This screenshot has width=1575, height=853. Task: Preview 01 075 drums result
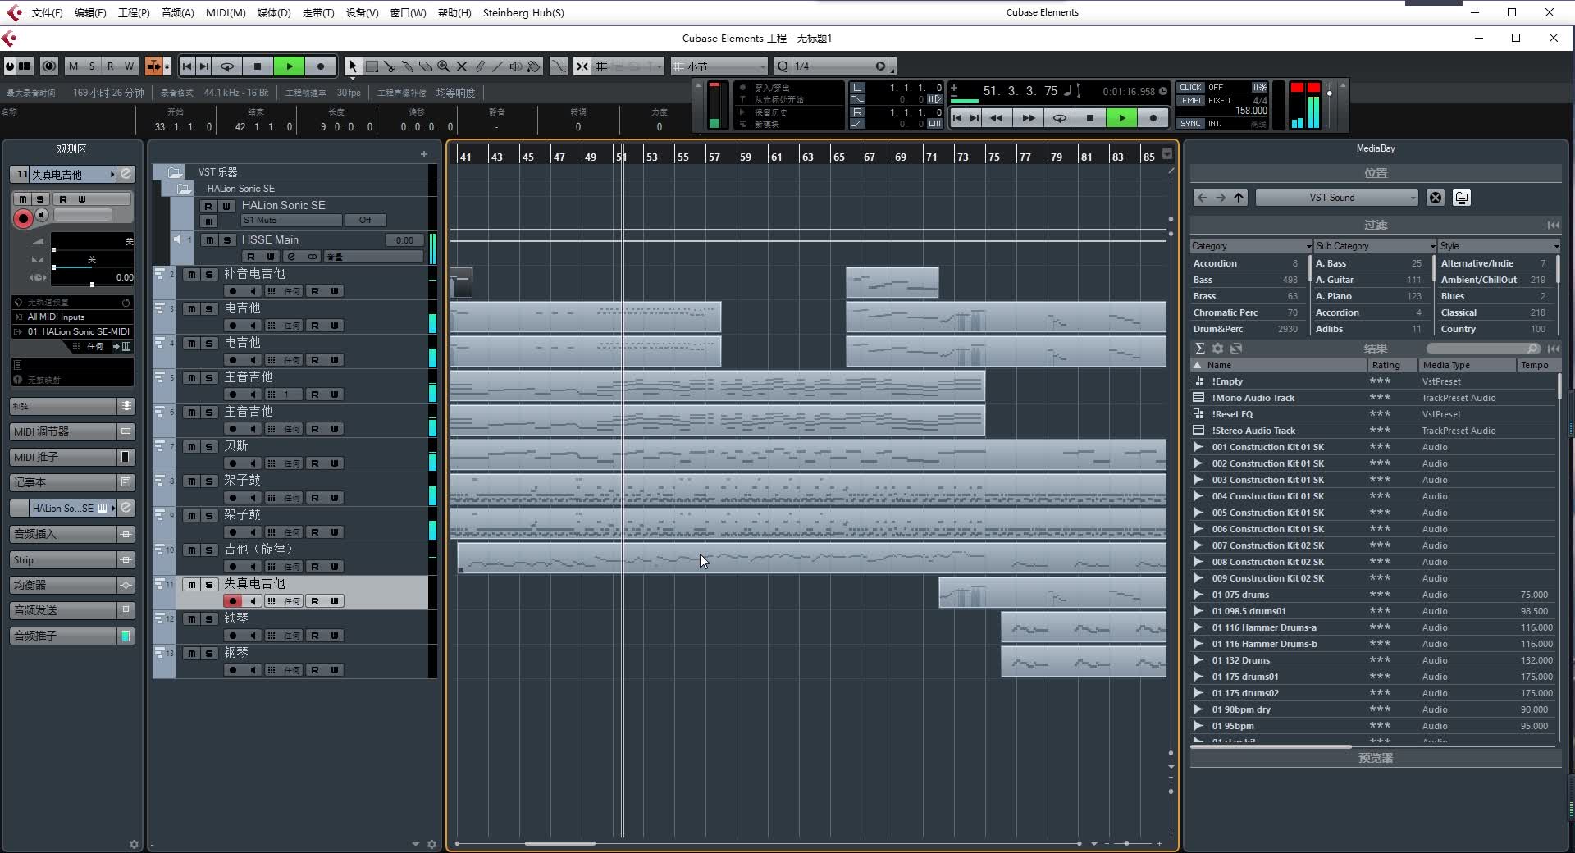1198,595
